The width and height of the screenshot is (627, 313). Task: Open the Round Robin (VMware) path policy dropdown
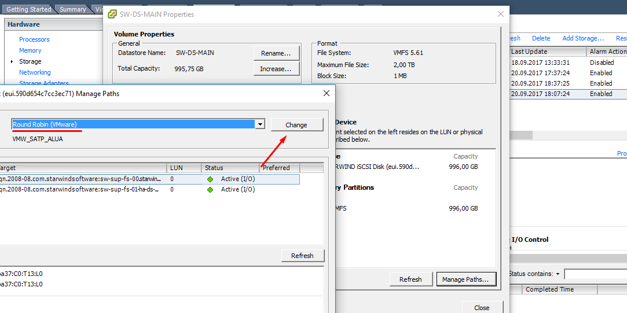[x=260, y=124]
